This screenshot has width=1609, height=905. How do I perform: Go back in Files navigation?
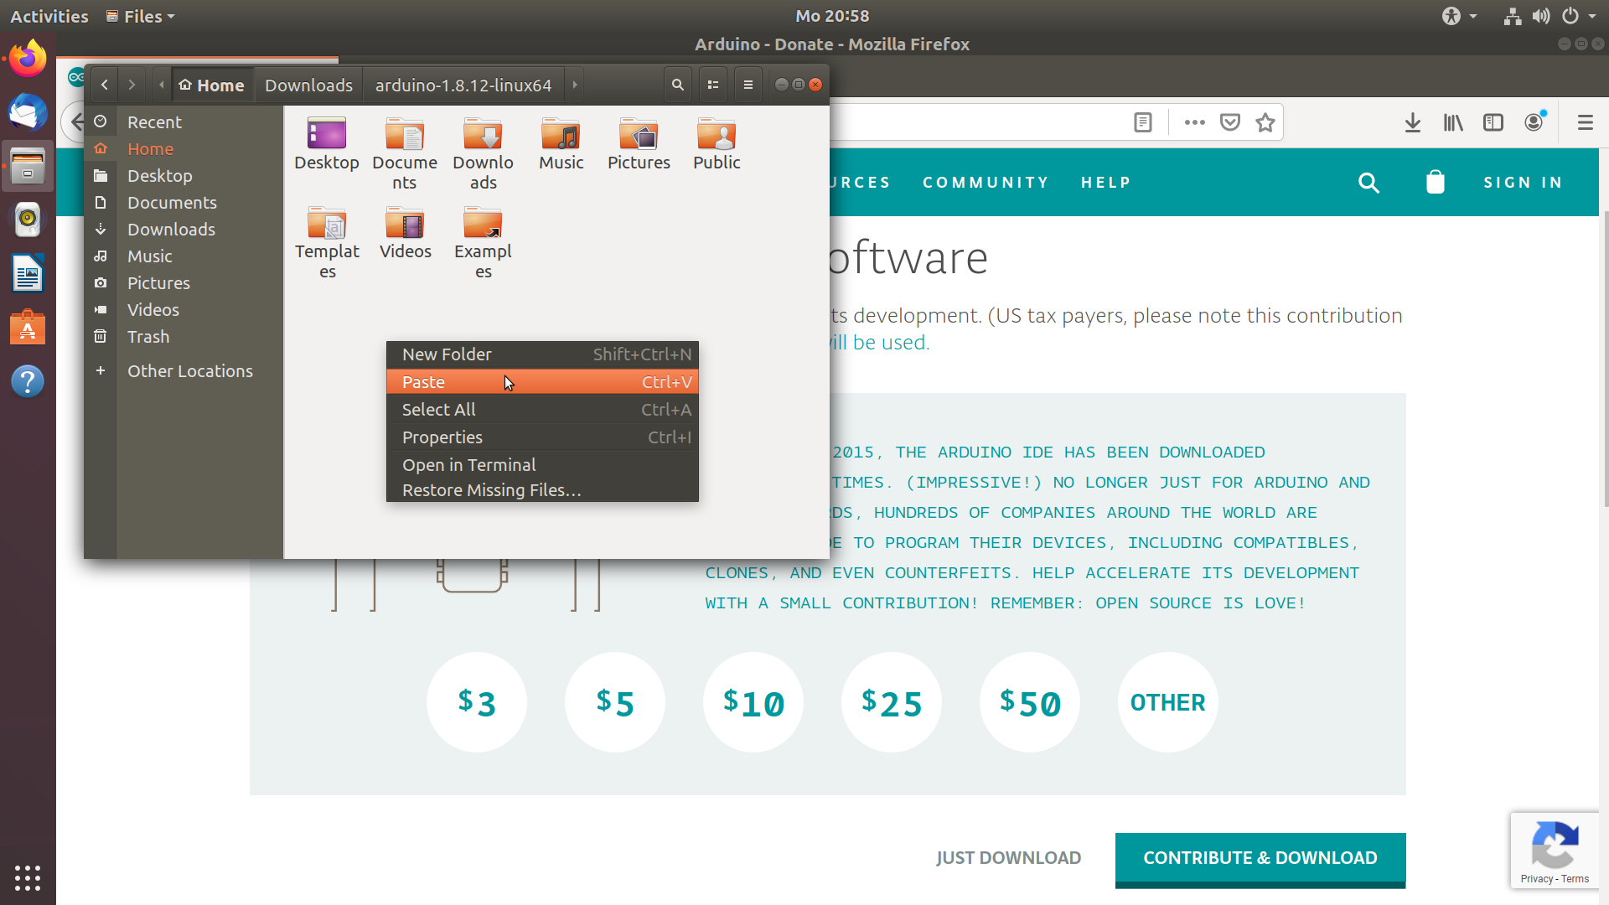(104, 85)
